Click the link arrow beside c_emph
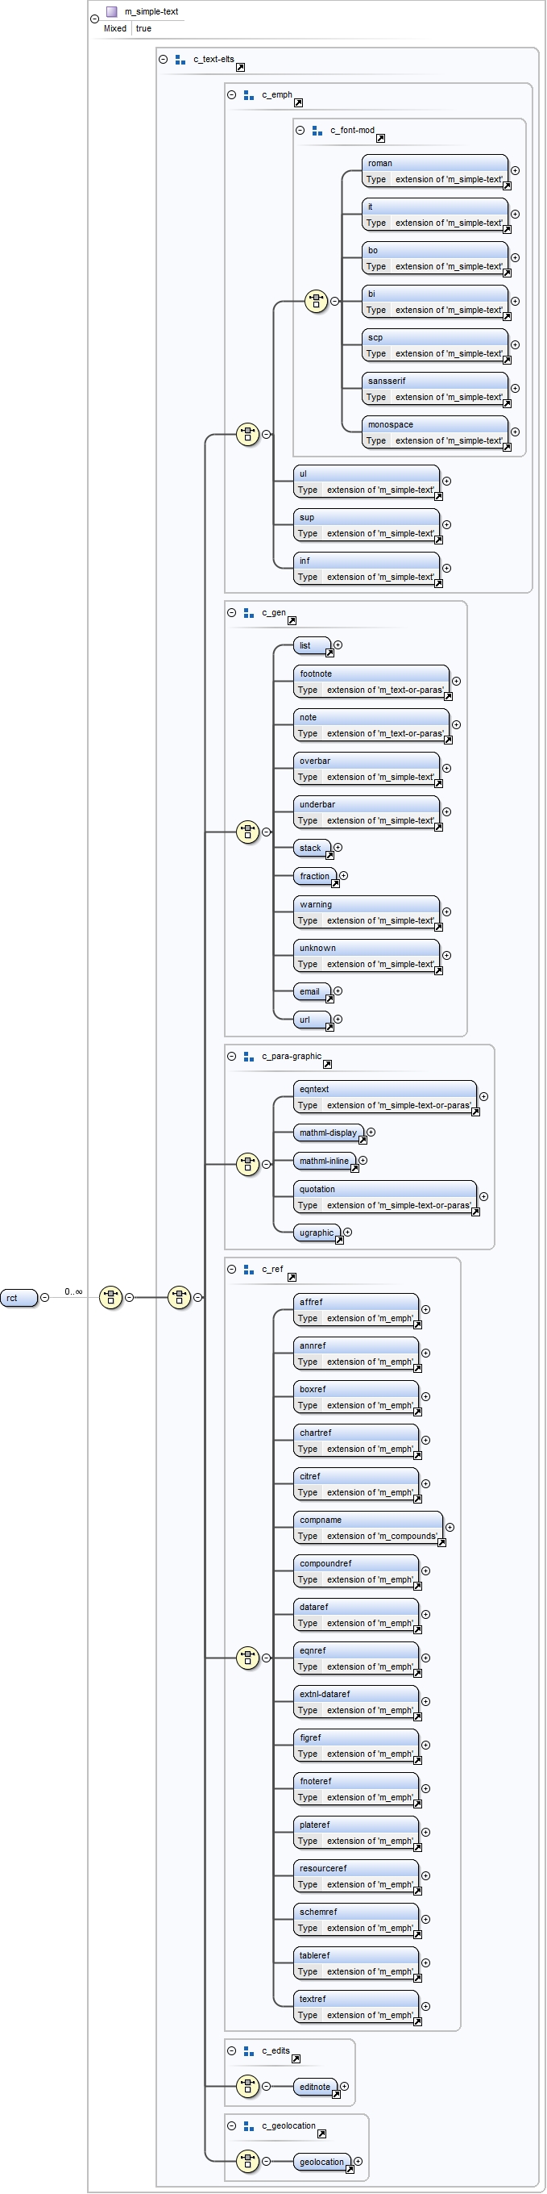This screenshot has width=547, height=2194. coord(298,103)
